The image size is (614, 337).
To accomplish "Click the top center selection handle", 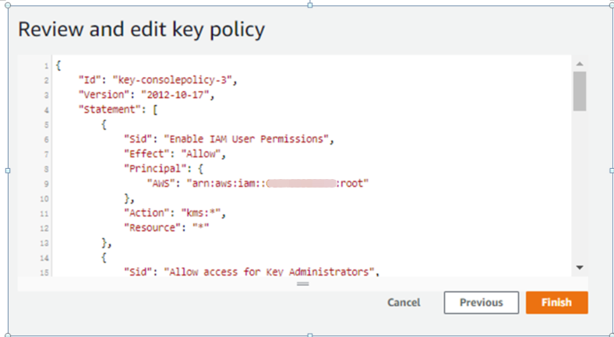I will [310, 5].
